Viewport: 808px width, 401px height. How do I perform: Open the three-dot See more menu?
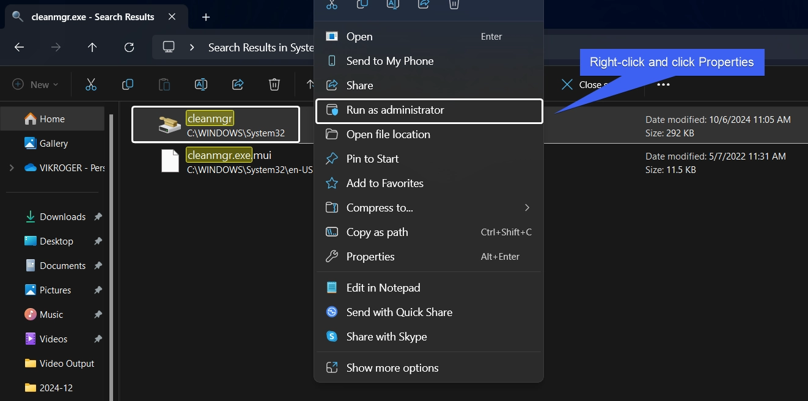click(x=663, y=84)
